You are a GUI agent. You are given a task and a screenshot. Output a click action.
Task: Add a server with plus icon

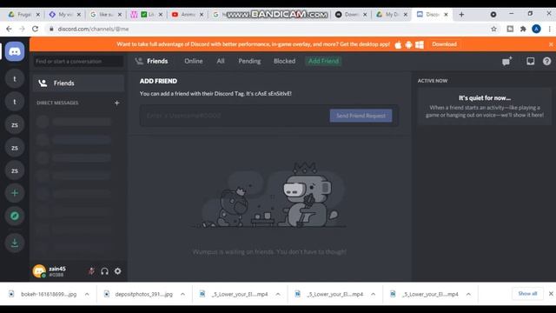tap(15, 193)
